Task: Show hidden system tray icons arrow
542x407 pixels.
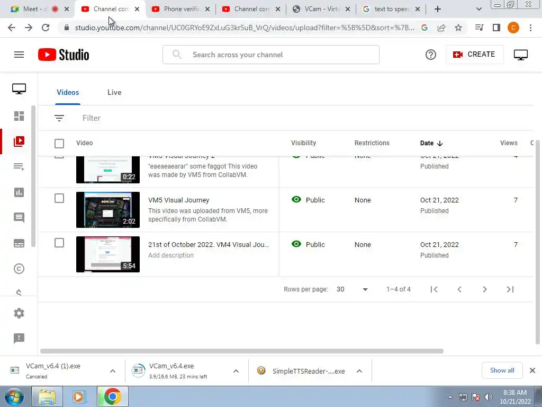Action: [450, 397]
